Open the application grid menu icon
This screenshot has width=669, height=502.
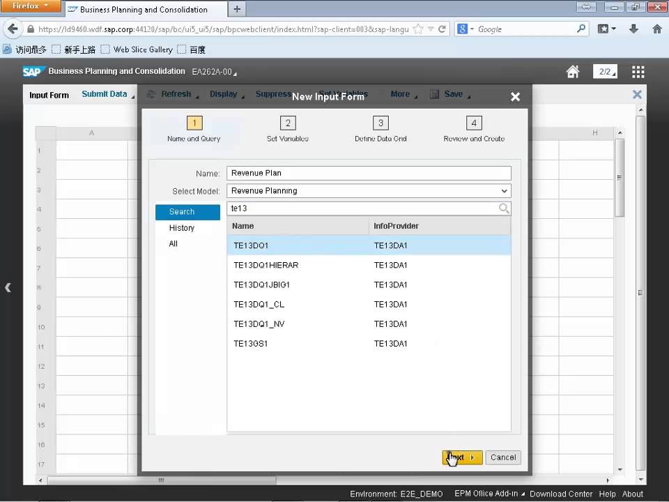pos(638,72)
